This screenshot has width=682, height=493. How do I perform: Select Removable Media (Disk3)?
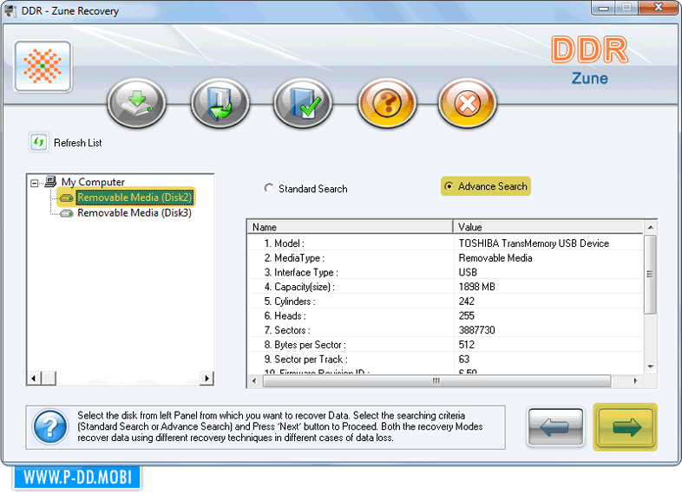point(134,213)
